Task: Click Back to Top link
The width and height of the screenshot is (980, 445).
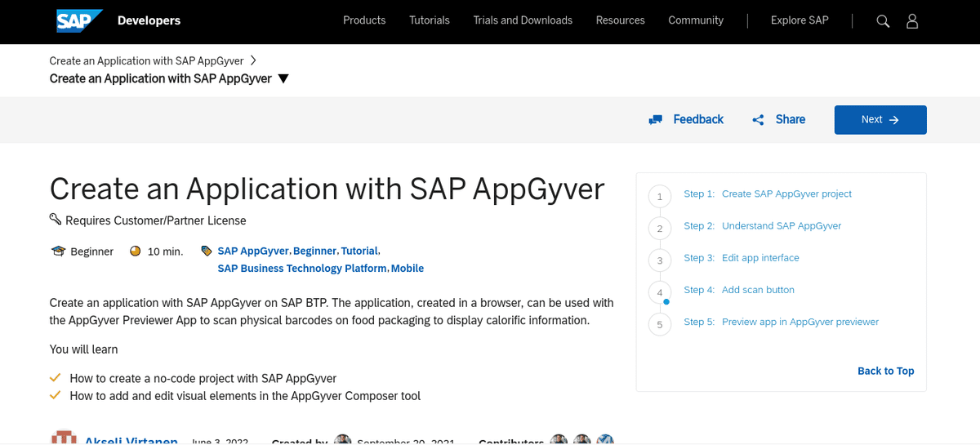Action: 886,371
